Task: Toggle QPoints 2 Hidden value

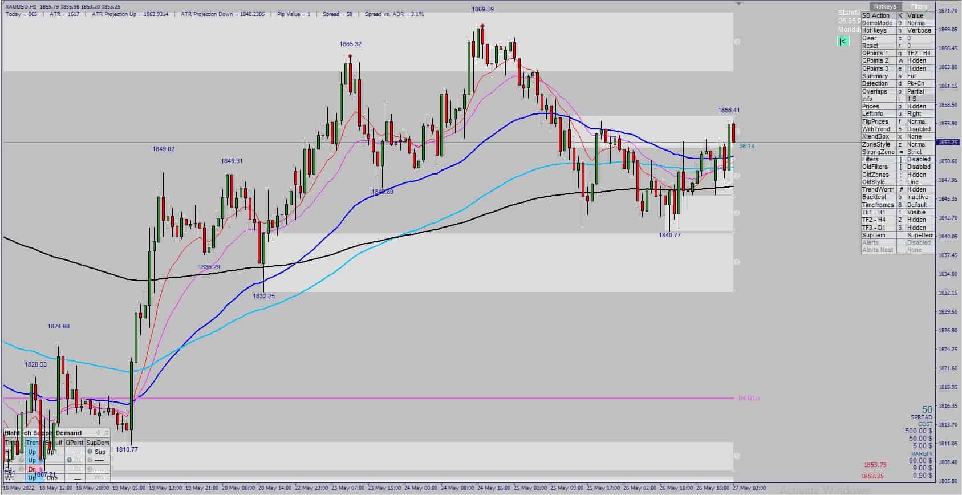Action: tap(920, 60)
